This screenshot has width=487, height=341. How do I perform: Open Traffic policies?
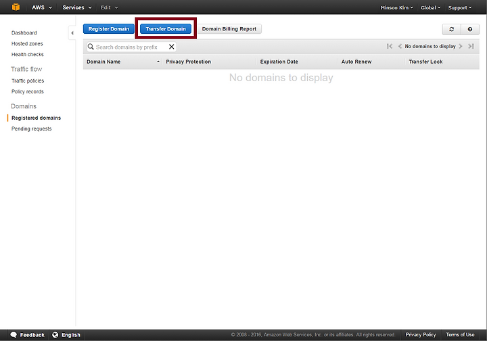[28, 81]
